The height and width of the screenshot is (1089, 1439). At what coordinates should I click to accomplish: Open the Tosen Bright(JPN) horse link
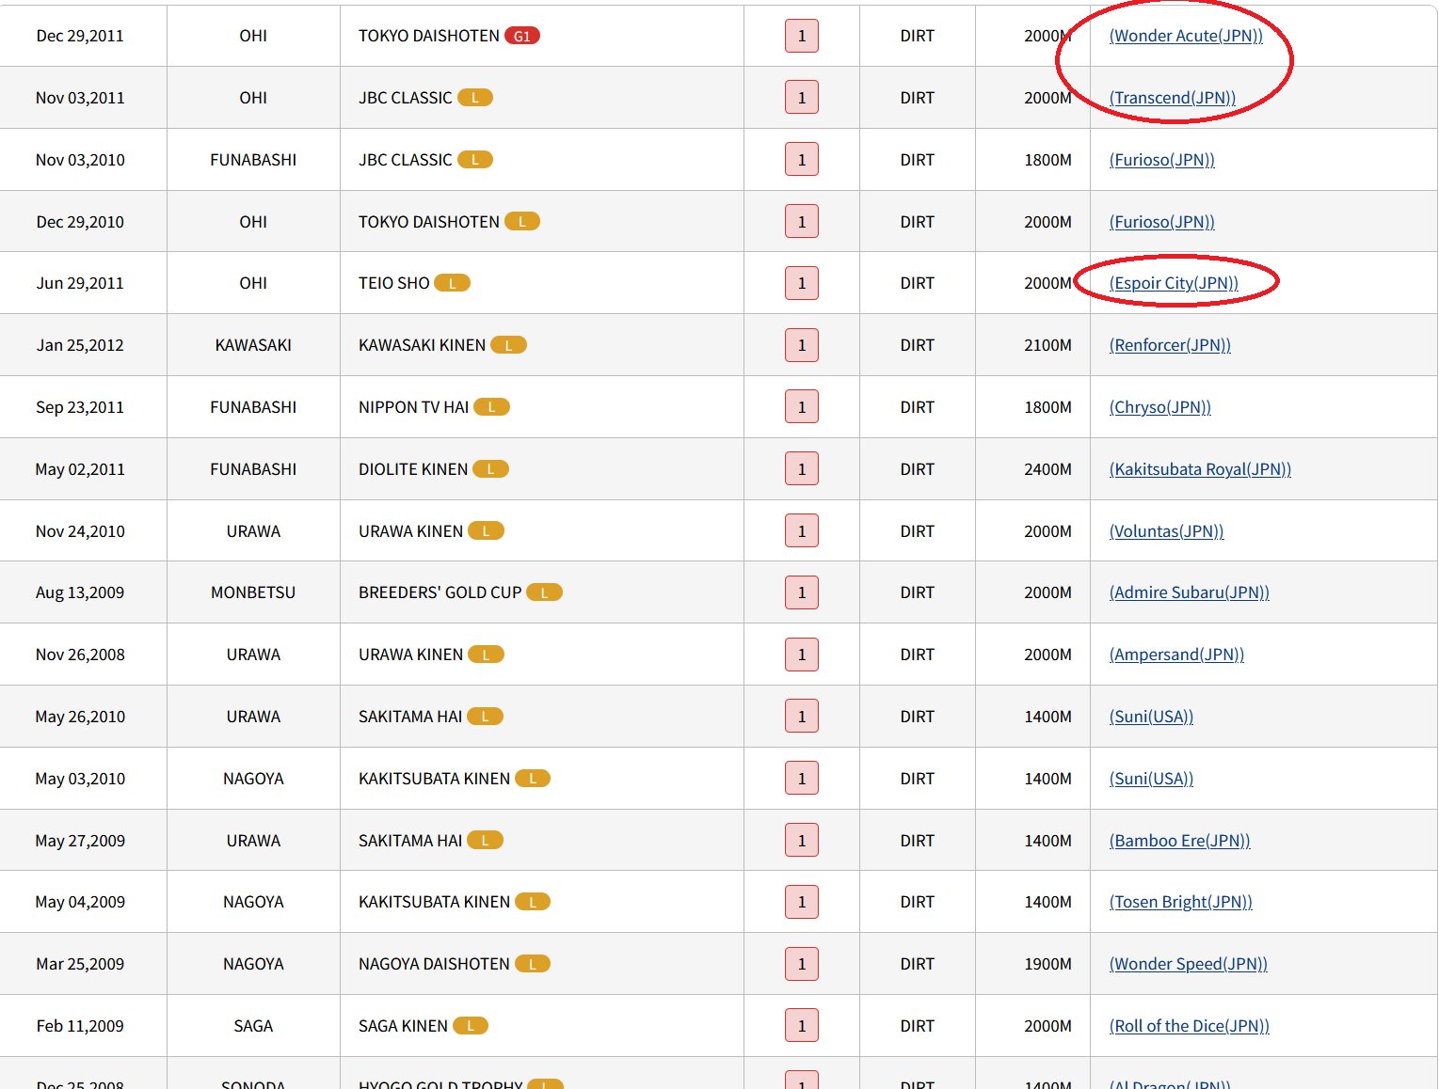pos(1181,902)
